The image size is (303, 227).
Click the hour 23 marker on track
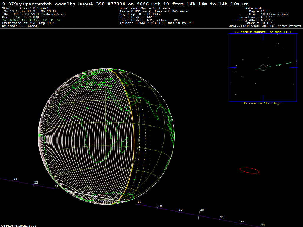point(263,225)
